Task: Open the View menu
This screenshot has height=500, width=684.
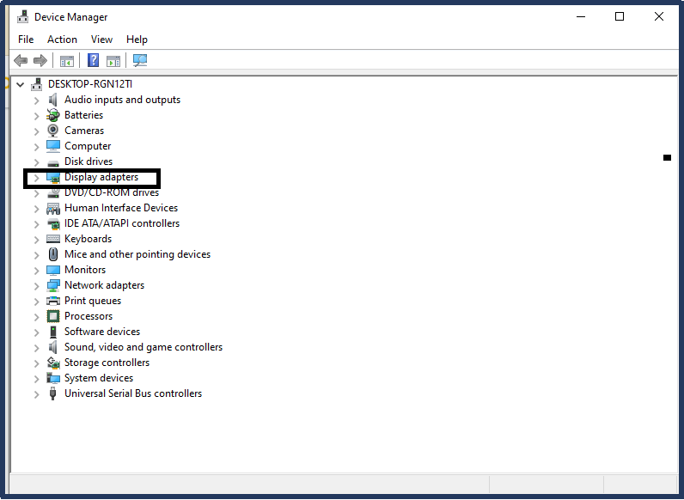Action: [x=101, y=40]
